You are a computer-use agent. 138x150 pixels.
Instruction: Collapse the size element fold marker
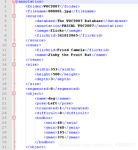[14, 64]
